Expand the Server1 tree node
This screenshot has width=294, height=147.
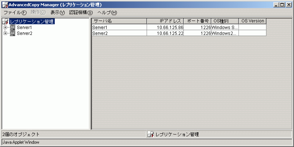[x=5, y=28]
